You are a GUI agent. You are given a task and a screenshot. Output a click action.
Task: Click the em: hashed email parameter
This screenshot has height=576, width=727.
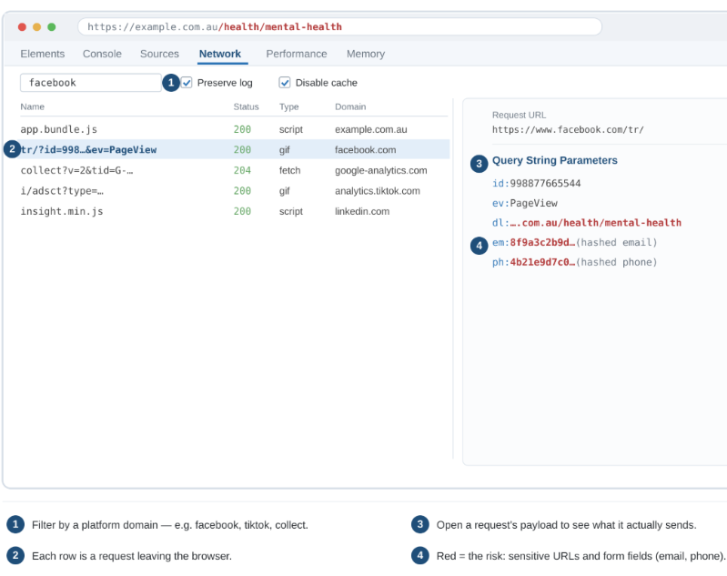(x=574, y=242)
